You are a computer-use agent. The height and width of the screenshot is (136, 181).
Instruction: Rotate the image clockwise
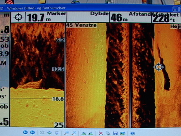point(83,133)
